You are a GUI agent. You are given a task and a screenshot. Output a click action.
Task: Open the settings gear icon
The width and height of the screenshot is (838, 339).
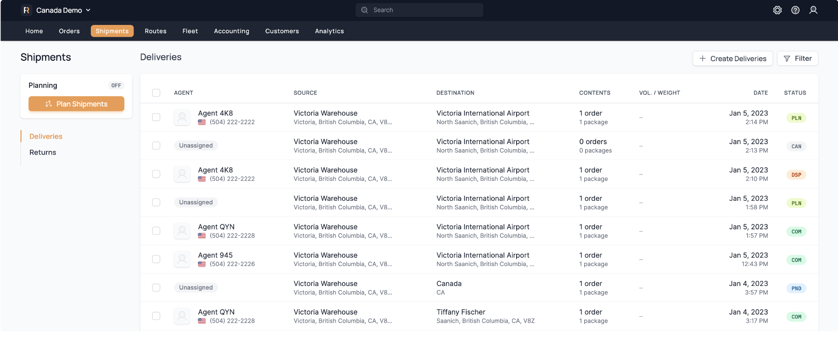tap(777, 10)
